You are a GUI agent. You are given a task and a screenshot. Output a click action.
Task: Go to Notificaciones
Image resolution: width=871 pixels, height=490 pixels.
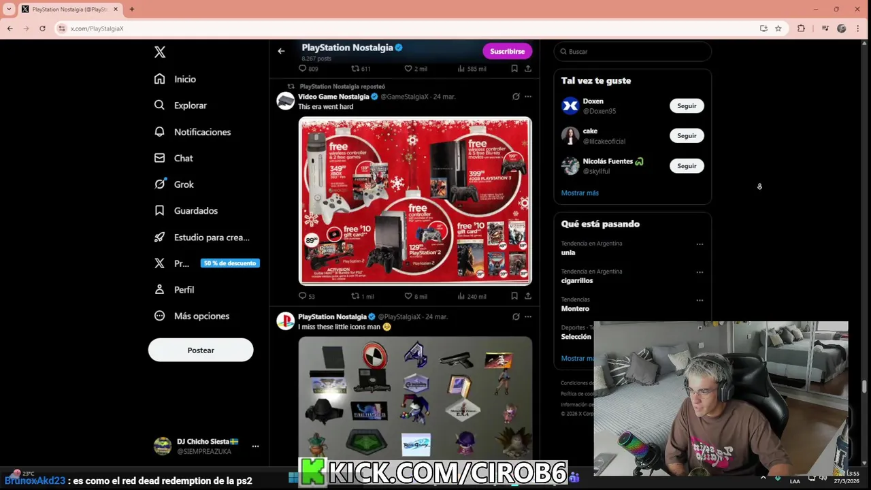(x=193, y=131)
